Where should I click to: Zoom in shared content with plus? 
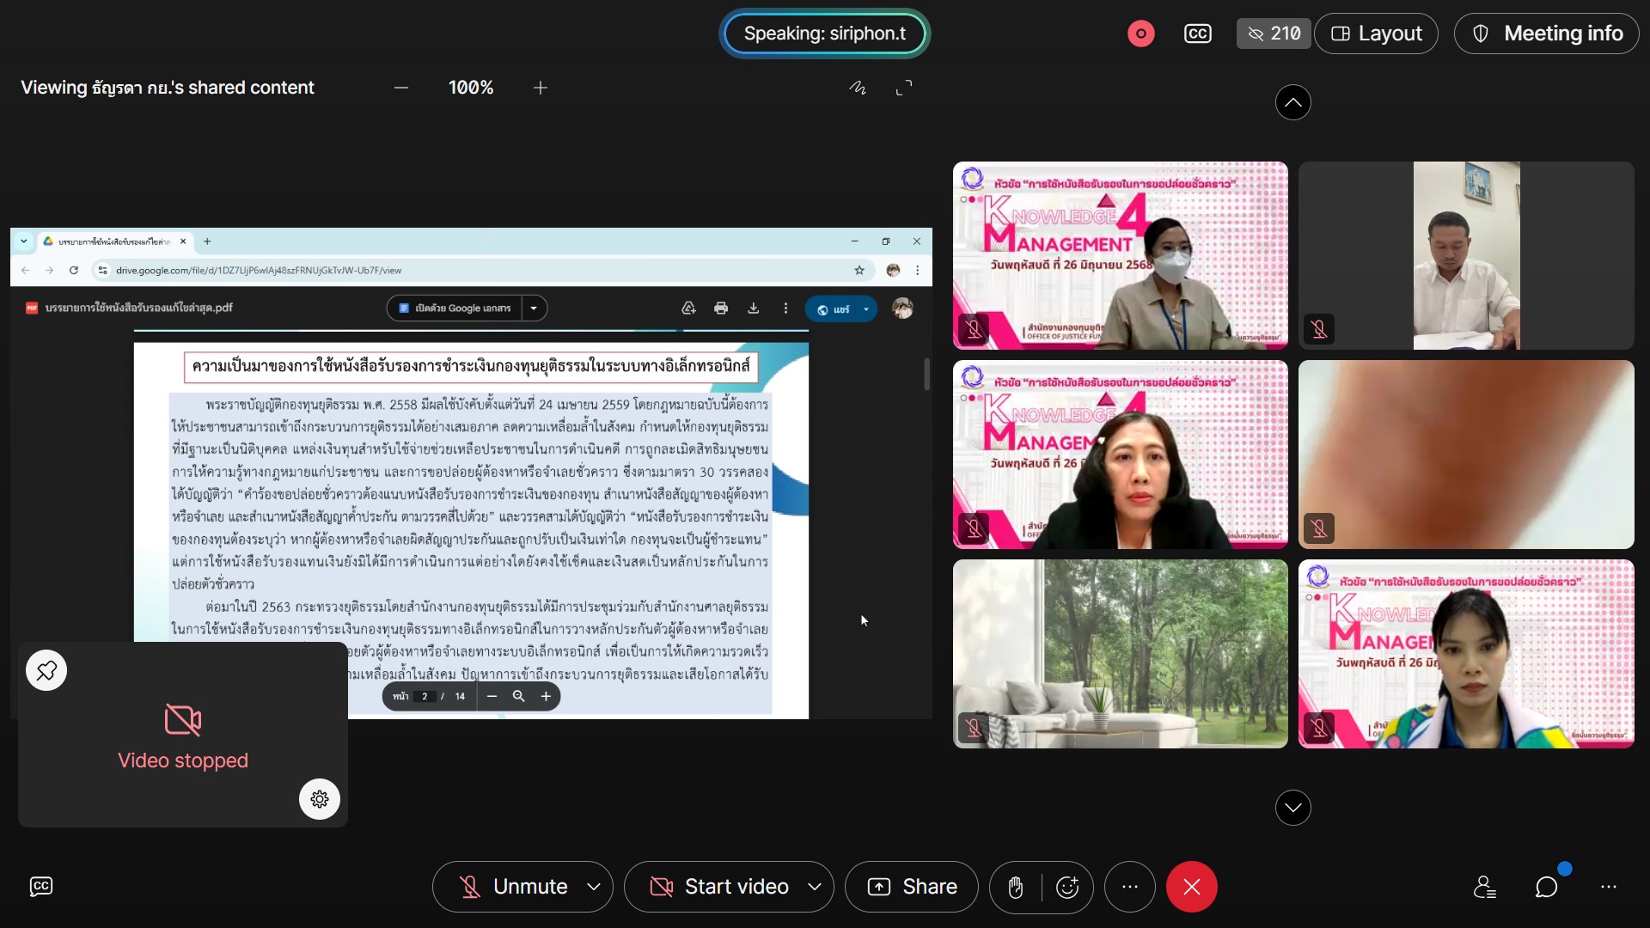(x=541, y=88)
